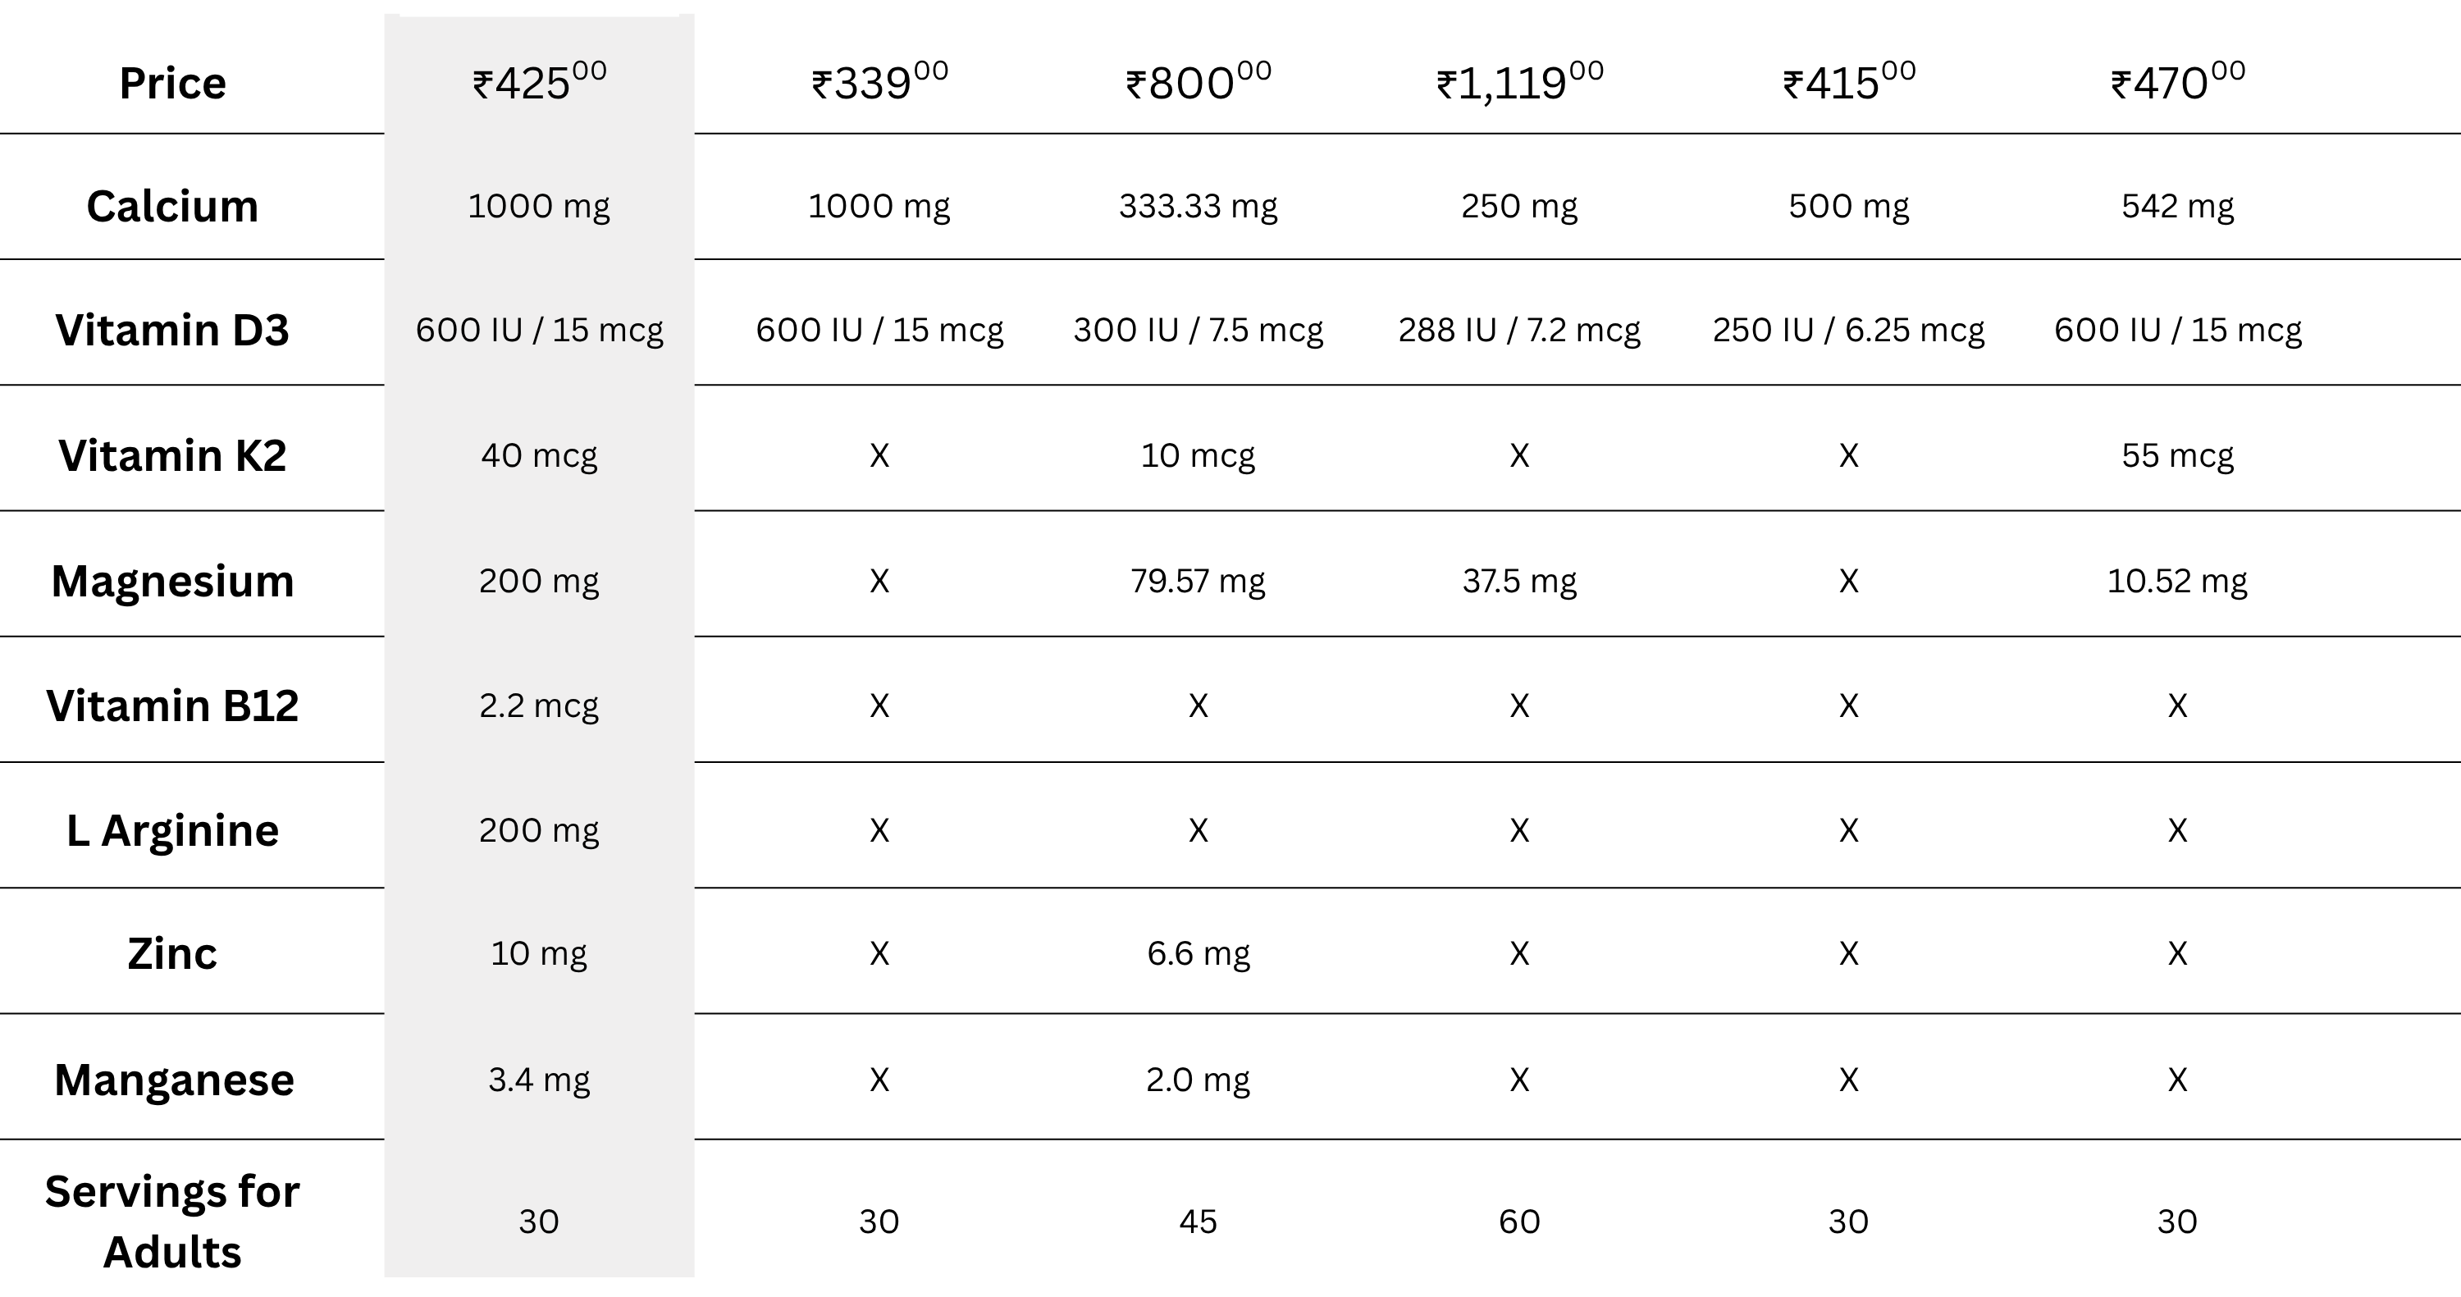
Task: Select the 55 mcg Vitamin K2 value
Action: (x=2177, y=455)
